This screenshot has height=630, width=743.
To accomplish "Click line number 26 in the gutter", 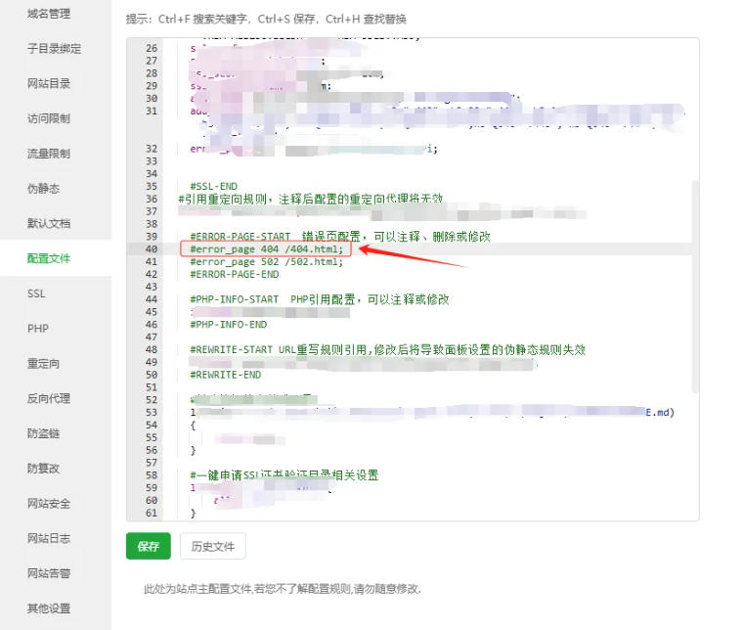I will (x=152, y=48).
